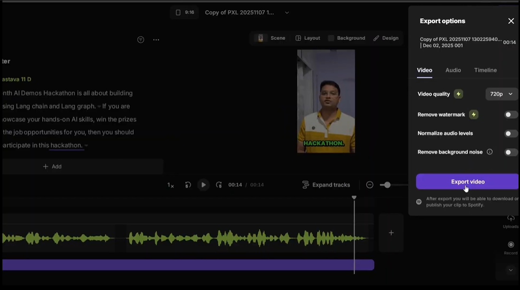This screenshot has width=520, height=290.
Task: Turn on Normalize audio levels switch
Action: [511, 133]
